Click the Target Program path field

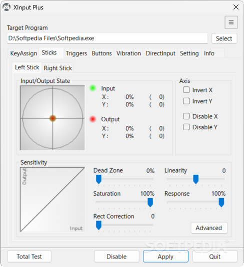click(x=107, y=38)
